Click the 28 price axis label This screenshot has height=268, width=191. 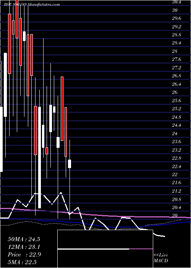pyautogui.click(x=175, y=51)
